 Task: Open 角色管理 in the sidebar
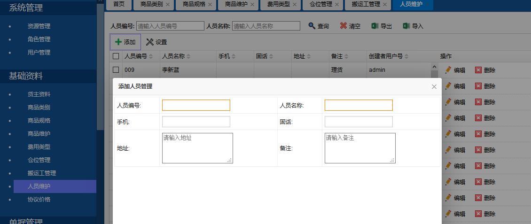(39, 39)
